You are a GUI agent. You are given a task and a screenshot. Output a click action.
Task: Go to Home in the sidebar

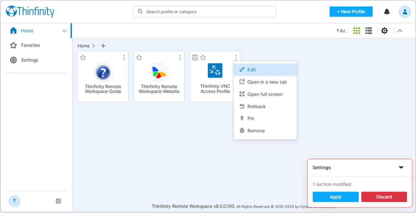click(27, 31)
